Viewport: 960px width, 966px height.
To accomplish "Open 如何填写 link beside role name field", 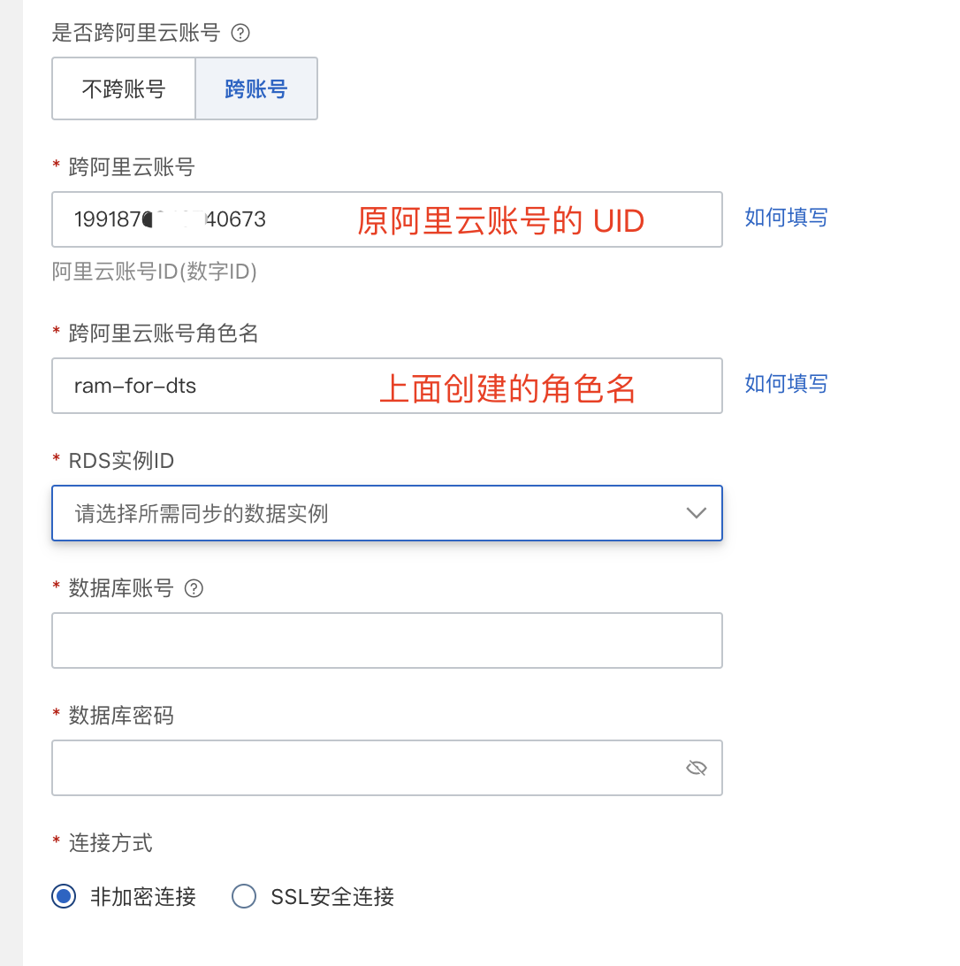I will tap(786, 384).
